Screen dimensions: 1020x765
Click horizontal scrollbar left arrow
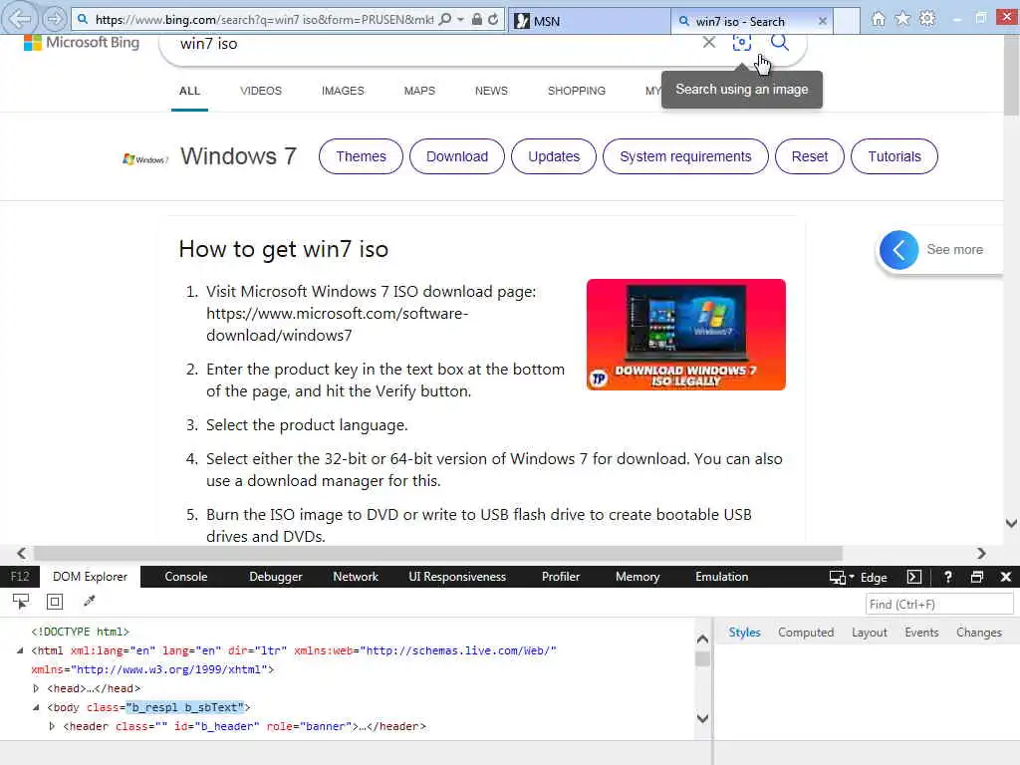22,553
